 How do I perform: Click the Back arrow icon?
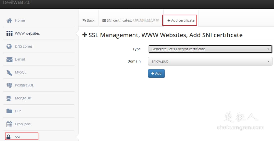pos(84,20)
